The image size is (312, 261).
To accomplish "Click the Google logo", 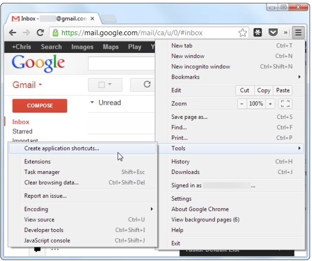I will pyautogui.click(x=38, y=63).
